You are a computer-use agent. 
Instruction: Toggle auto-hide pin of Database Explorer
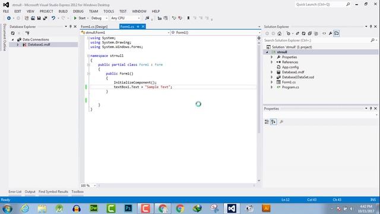(71, 27)
